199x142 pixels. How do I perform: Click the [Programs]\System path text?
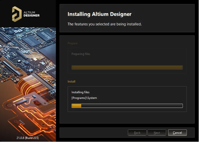84,98
